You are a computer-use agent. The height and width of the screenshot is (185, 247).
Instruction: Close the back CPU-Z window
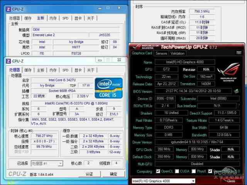coord(119,8)
